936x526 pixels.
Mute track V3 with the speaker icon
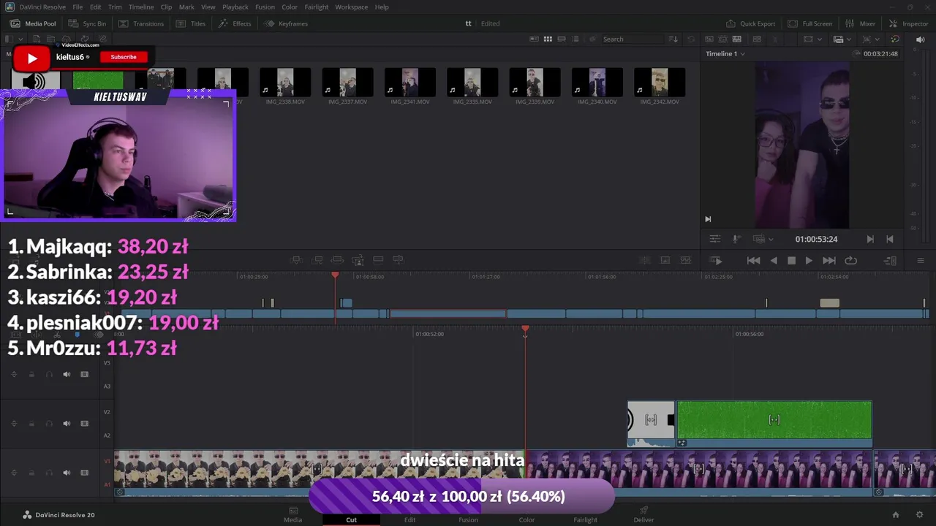[x=67, y=374]
